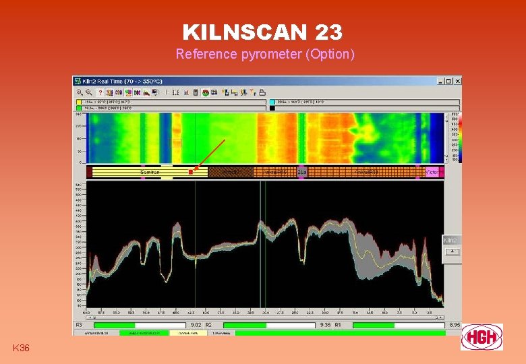526x364 pixels.
Task: Click the R3 label
Action: tap(79, 325)
